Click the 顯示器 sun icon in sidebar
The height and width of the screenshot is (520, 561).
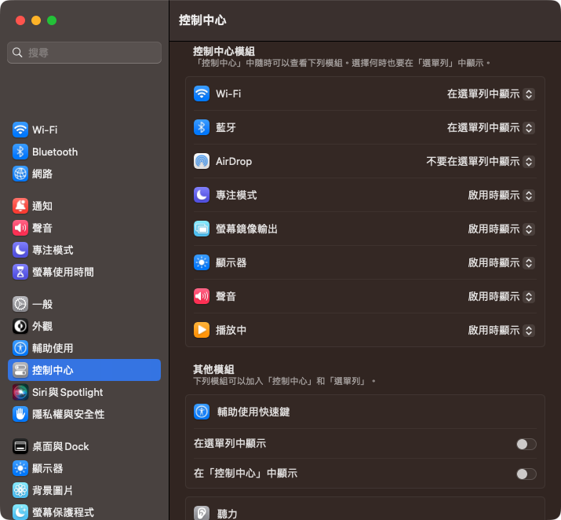pyautogui.click(x=20, y=468)
